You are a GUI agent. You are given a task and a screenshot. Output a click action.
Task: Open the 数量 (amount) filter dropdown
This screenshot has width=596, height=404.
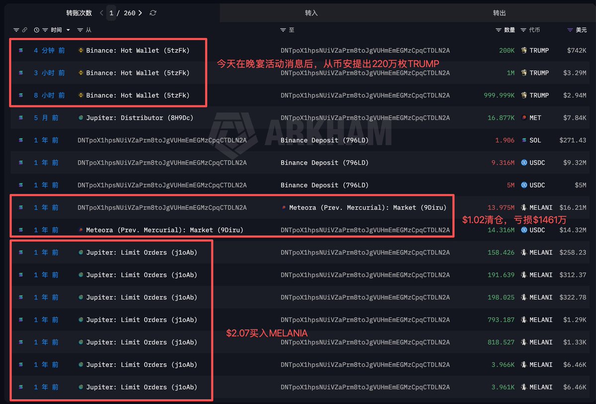pos(499,30)
